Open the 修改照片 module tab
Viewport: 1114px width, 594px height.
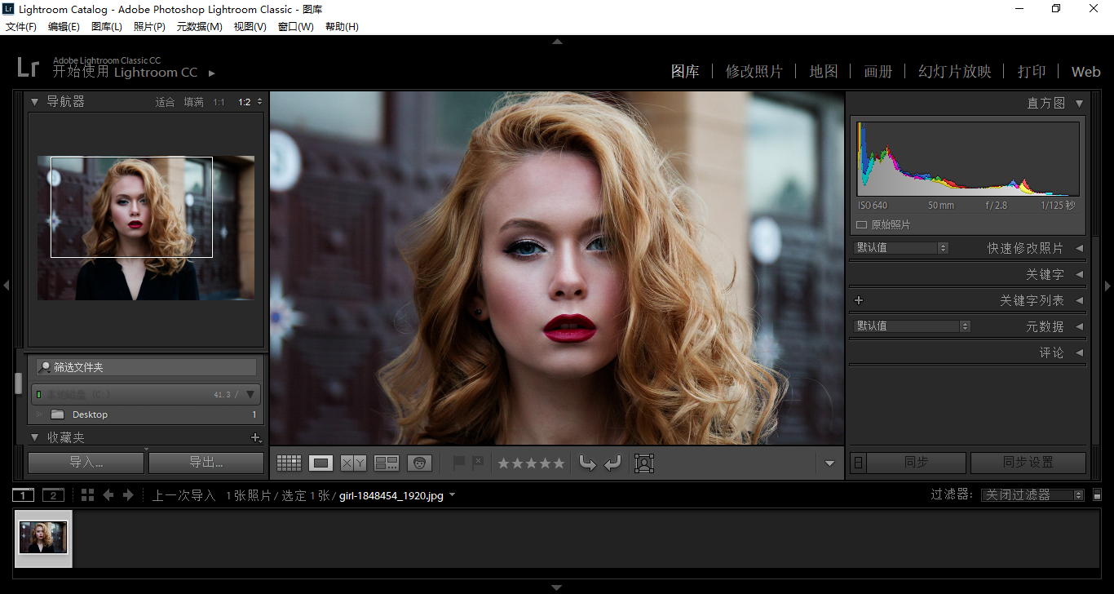point(754,72)
